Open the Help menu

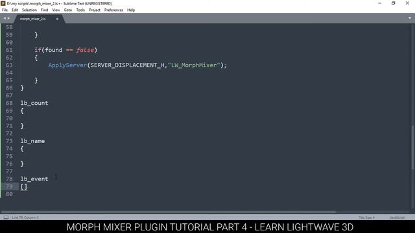click(131, 10)
